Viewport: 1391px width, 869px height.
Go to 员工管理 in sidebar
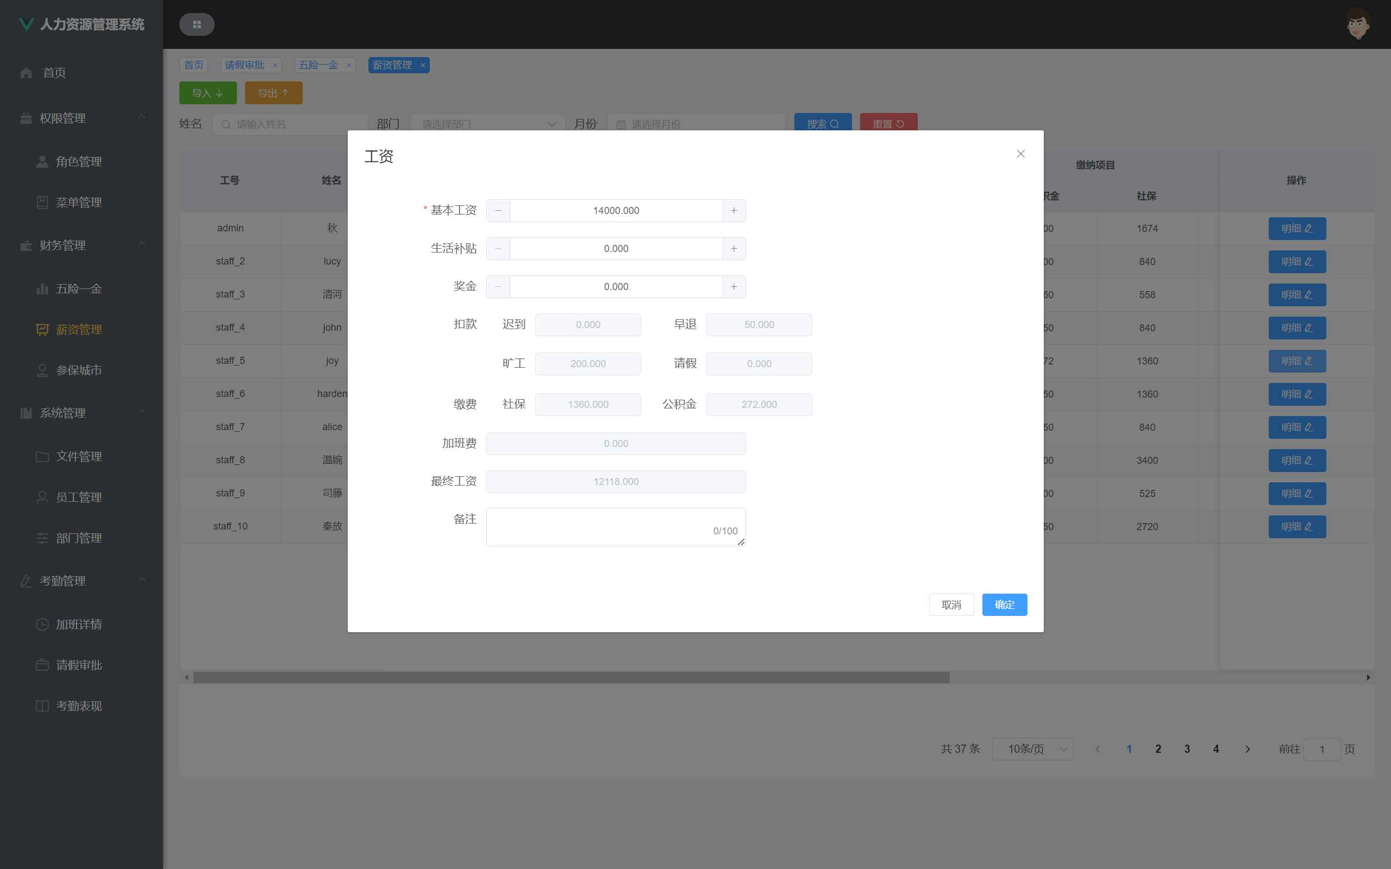[x=79, y=497]
